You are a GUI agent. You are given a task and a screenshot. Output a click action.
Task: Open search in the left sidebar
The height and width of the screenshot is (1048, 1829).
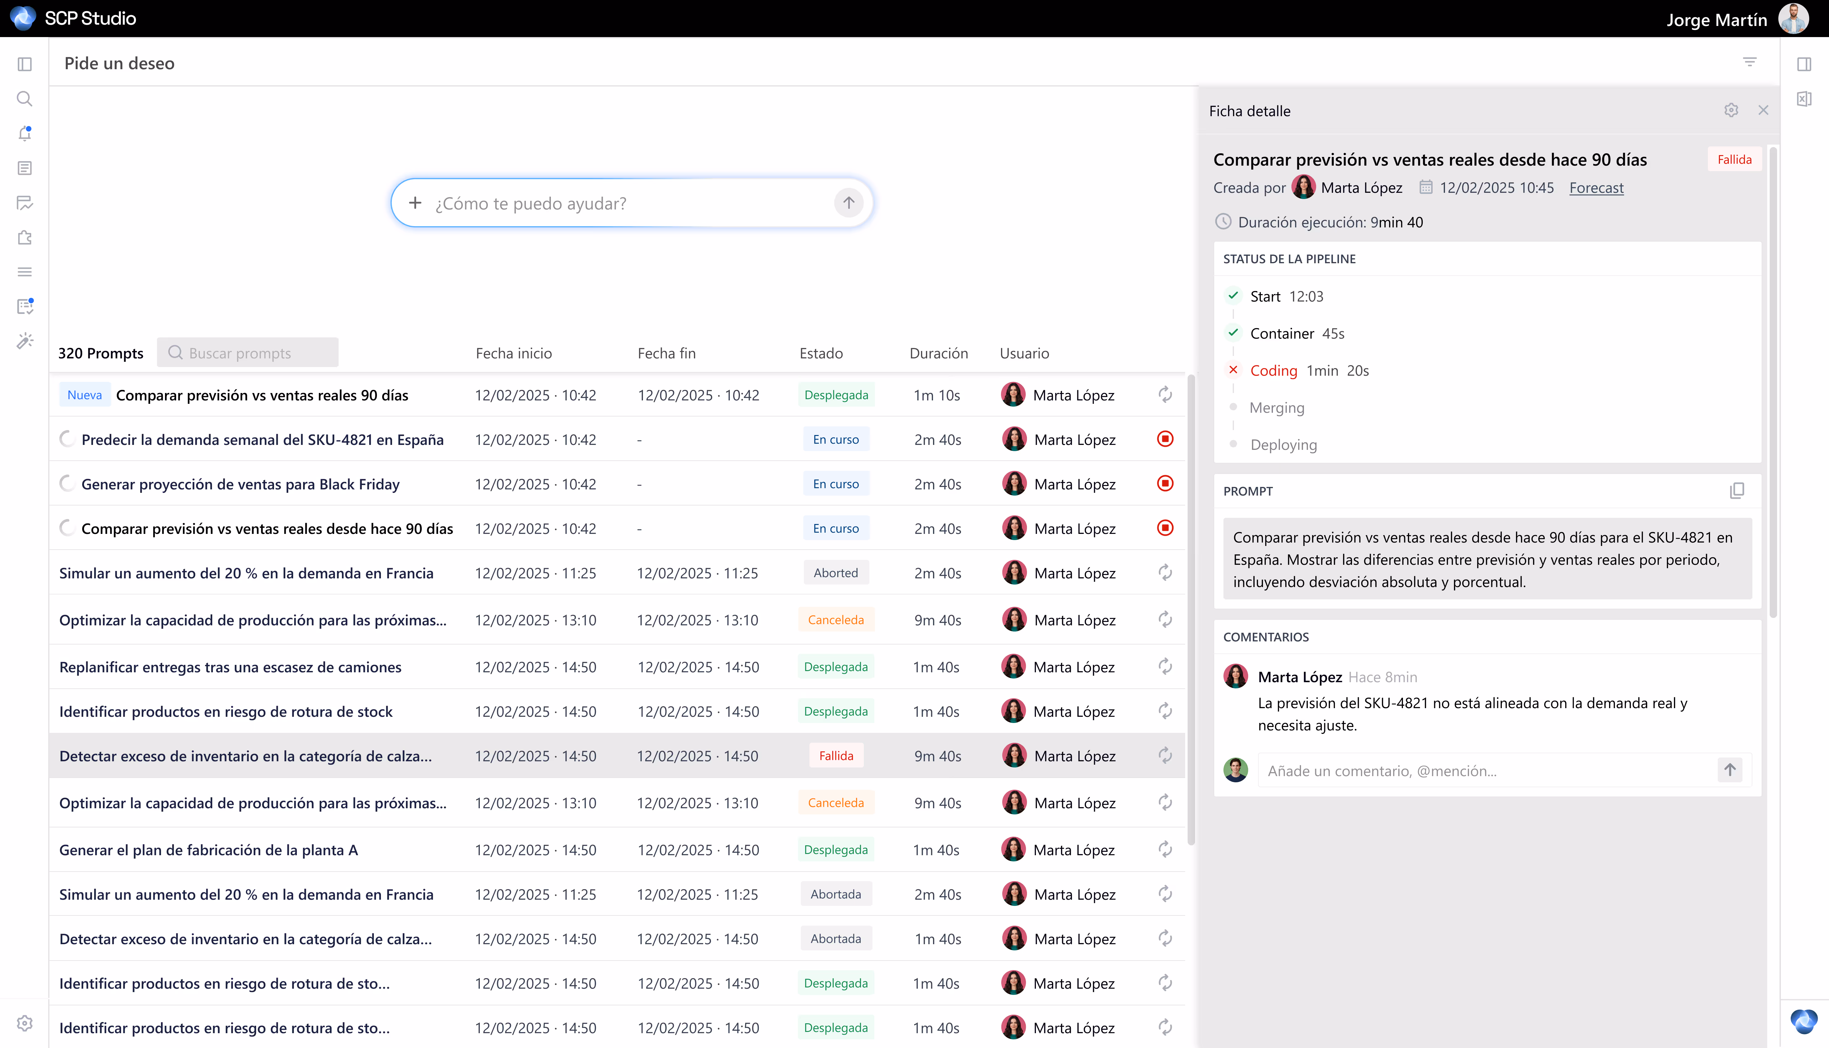click(x=24, y=99)
